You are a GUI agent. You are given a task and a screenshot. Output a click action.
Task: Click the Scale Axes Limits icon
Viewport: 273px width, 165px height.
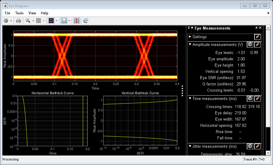click(x=38, y=21)
